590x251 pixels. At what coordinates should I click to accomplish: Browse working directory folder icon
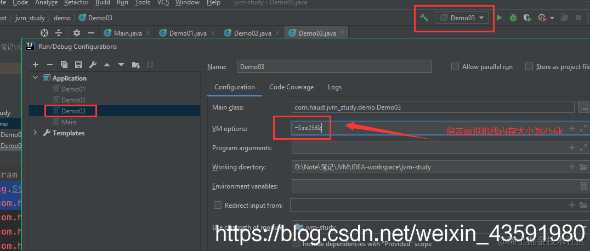point(583,167)
